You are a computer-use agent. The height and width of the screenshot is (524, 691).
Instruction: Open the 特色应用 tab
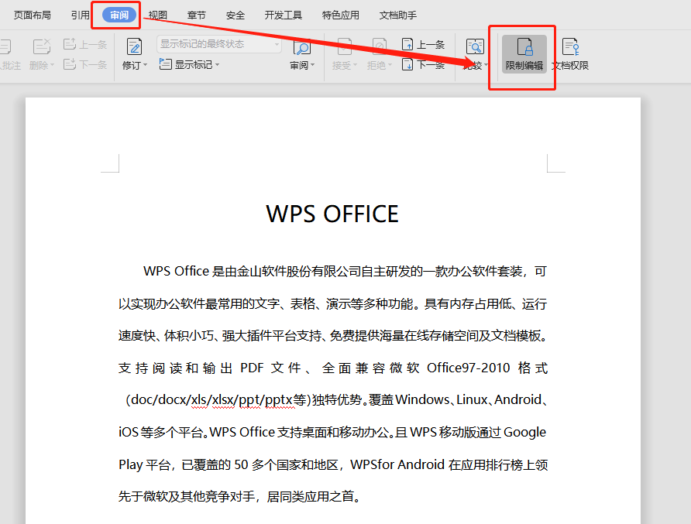point(341,15)
